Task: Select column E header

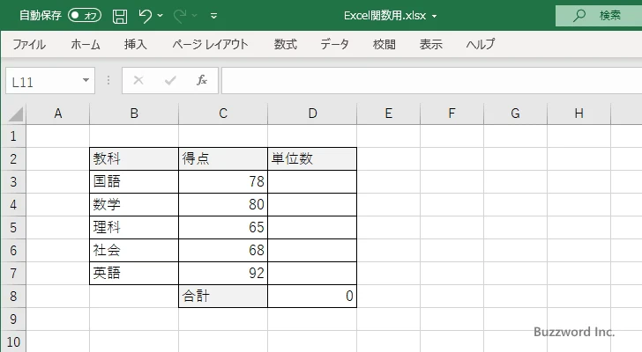Action: pos(389,114)
